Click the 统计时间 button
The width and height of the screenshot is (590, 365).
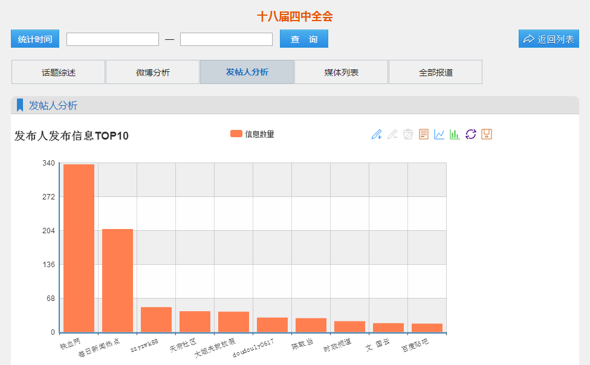(35, 39)
